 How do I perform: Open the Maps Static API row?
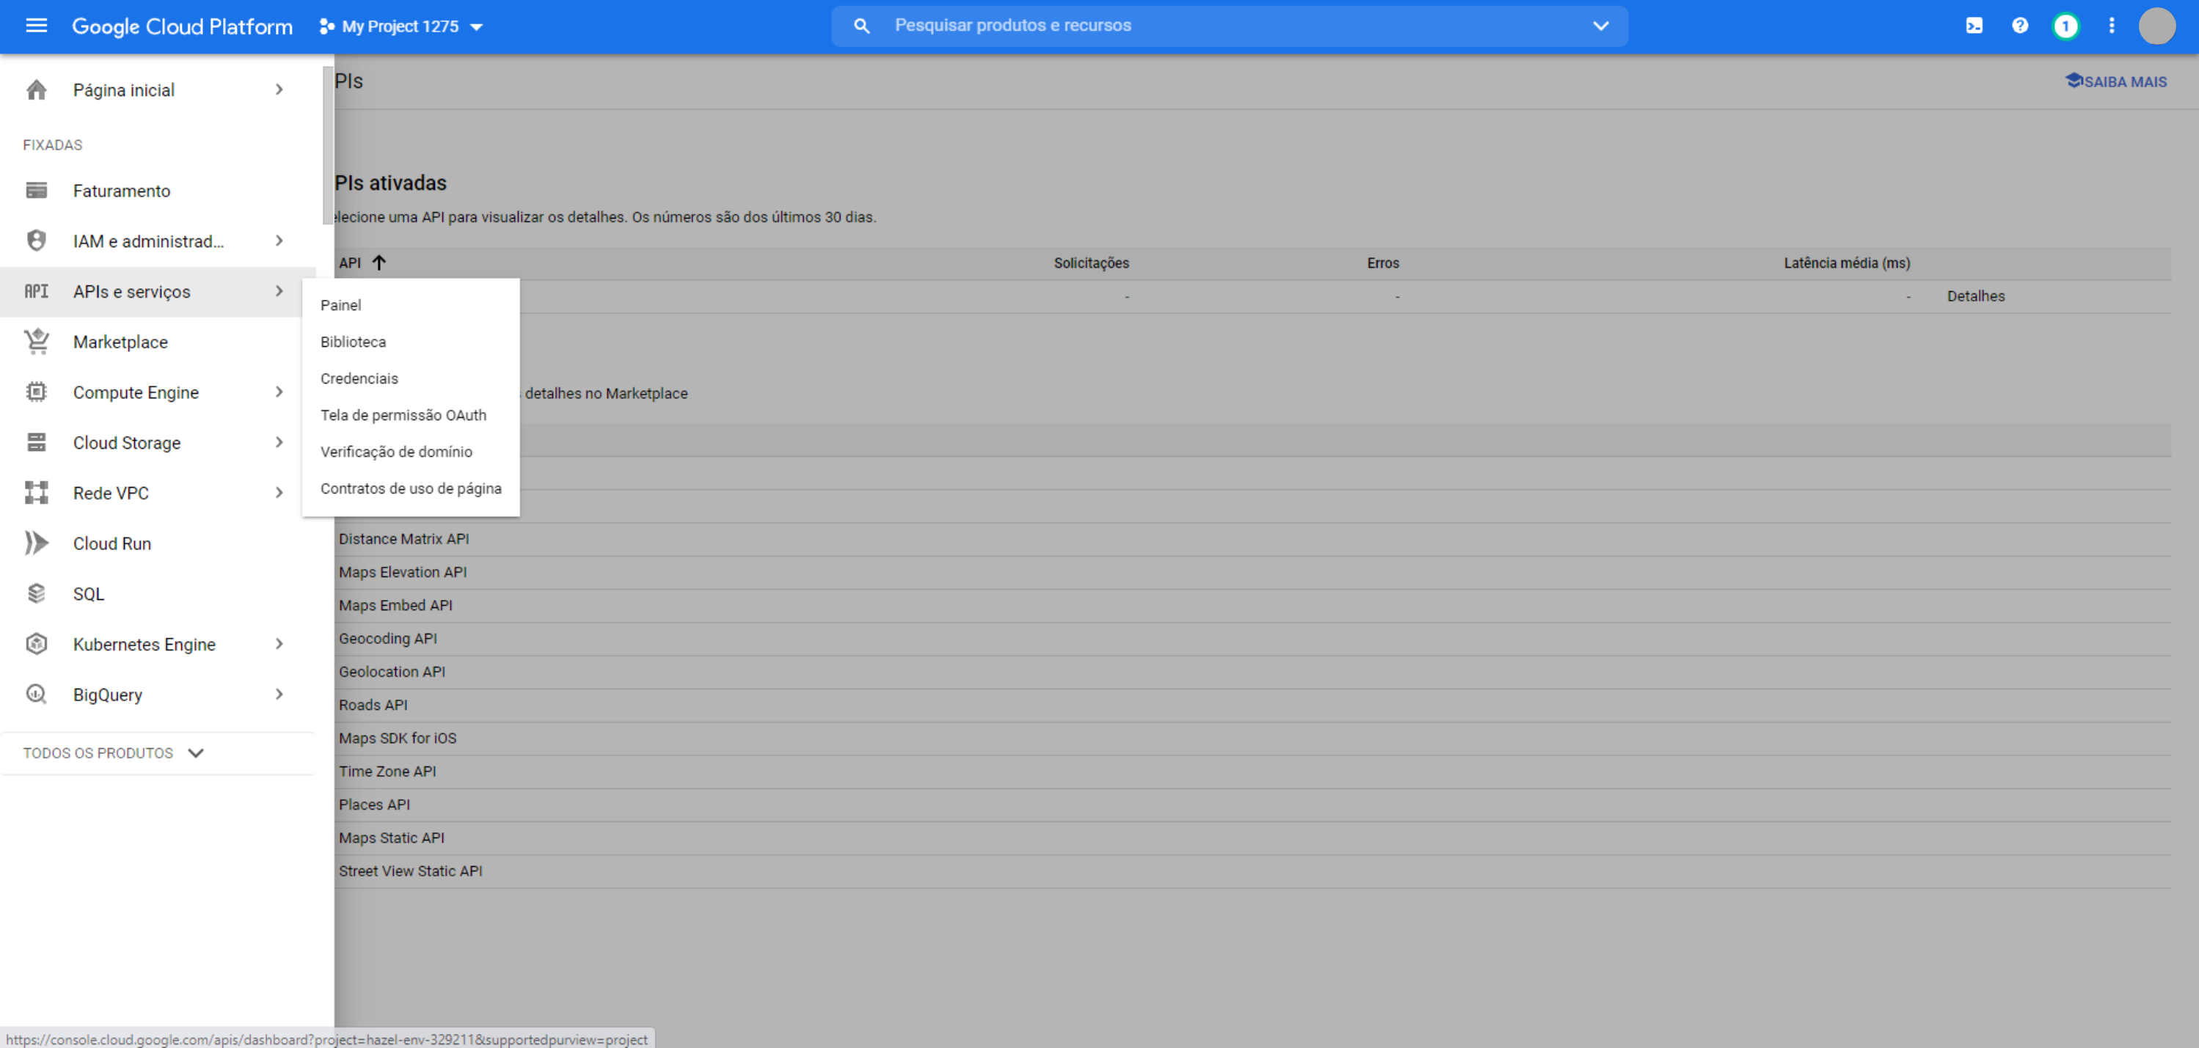1252,839
